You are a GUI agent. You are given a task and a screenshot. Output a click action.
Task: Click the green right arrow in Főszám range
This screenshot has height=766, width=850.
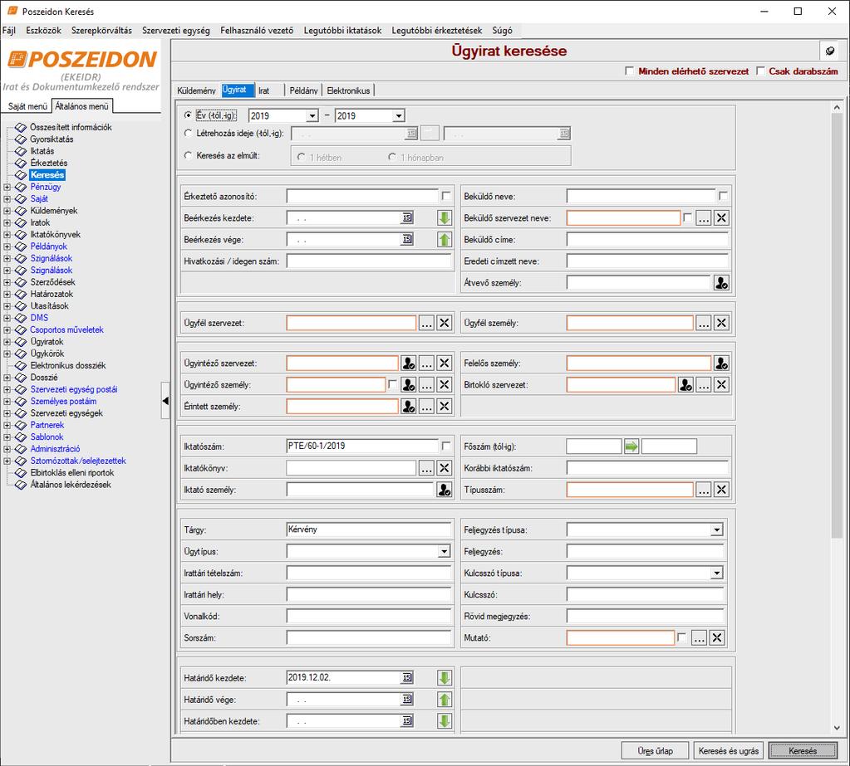tap(631, 446)
